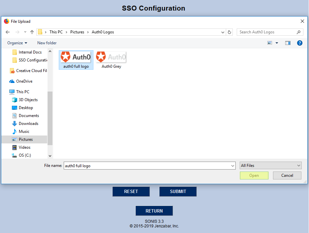The image size is (309, 233).
Task: Expand the views options dropdown arrow
Action: 277,43
